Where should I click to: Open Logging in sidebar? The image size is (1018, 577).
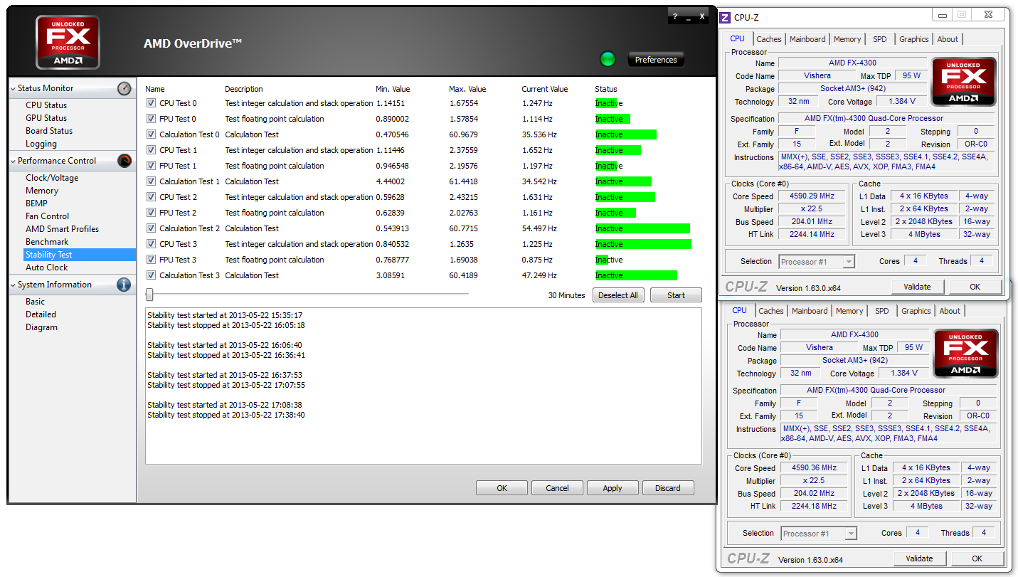(x=41, y=144)
